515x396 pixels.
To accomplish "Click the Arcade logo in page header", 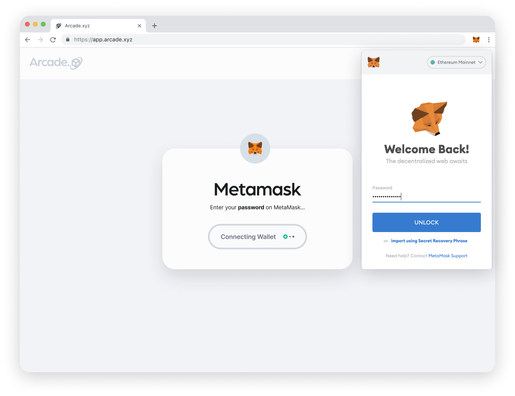I will (56, 63).
